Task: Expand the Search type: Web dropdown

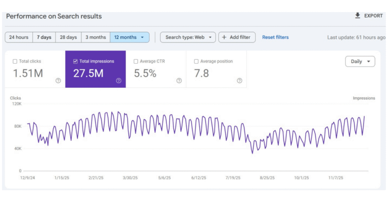Action: pyautogui.click(x=188, y=37)
